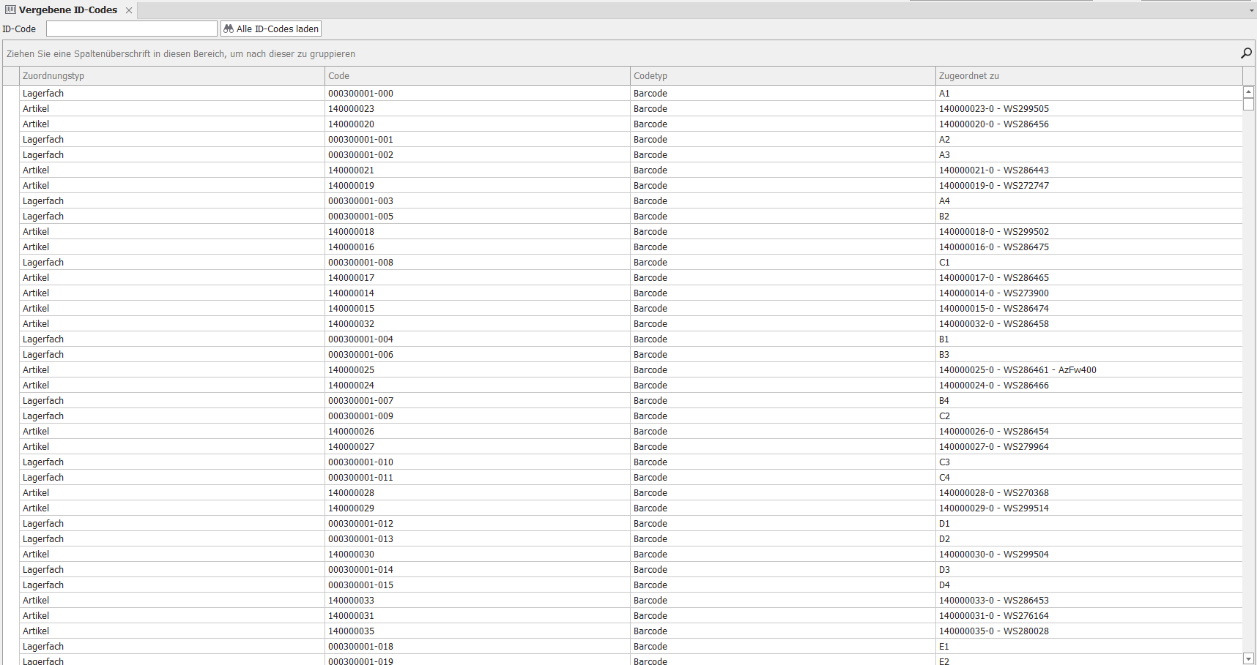Sort by the Zugeordnet zu column header
This screenshot has height=665, width=1257.
tap(1089, 76)
